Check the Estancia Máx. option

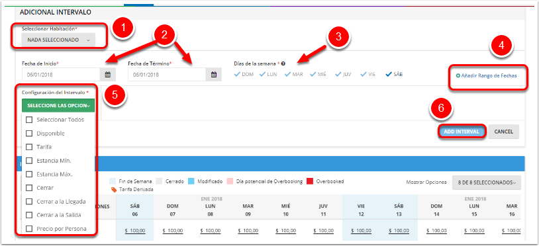pos(29,174)
